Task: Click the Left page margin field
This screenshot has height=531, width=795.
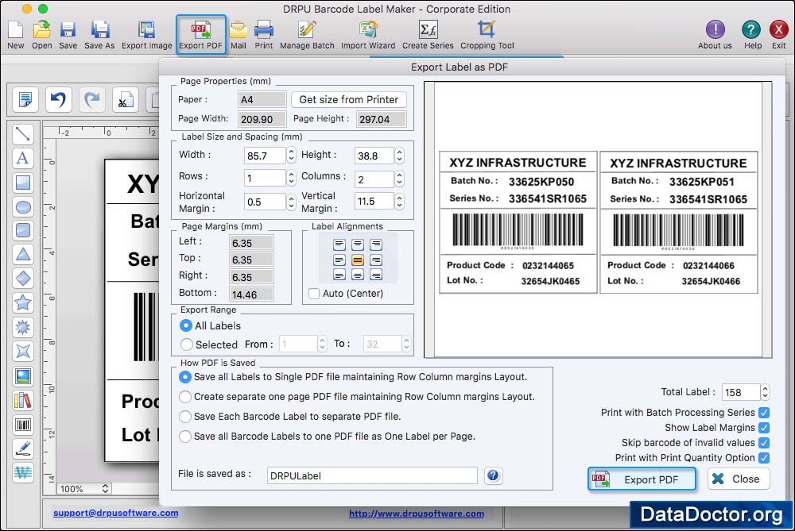Action: (x=251, y=243)
